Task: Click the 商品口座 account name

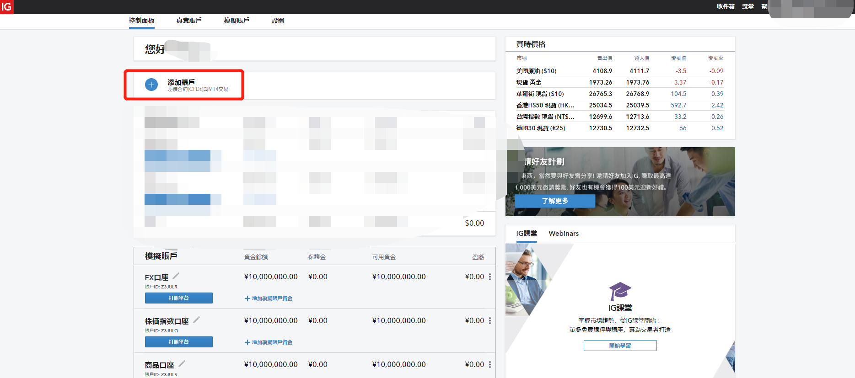Action: click(159, 365)
